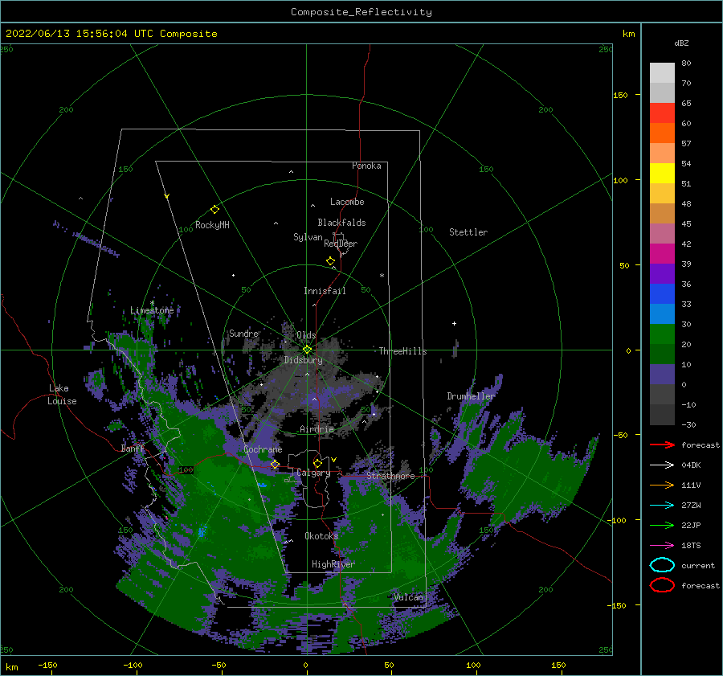
Task: Click the HighRiver label
Action: 333,564
